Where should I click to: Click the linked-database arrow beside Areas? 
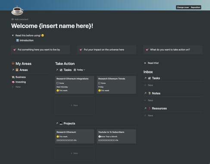[13, 70]
